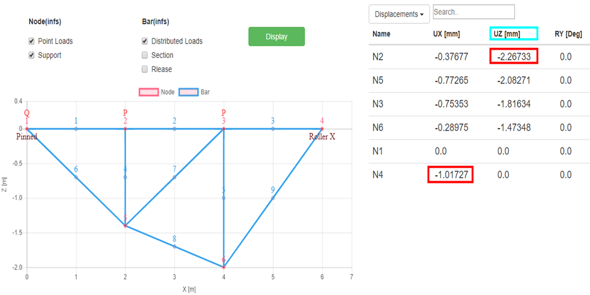The height and width of the screenshot is (295, 590).
Task: Click the Pinned support node 1
Action: tap(27, 129)
